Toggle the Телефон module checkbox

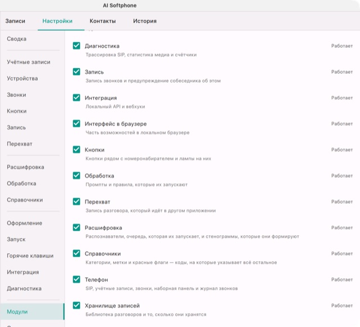pyautogui.click(x=76, y=279)
